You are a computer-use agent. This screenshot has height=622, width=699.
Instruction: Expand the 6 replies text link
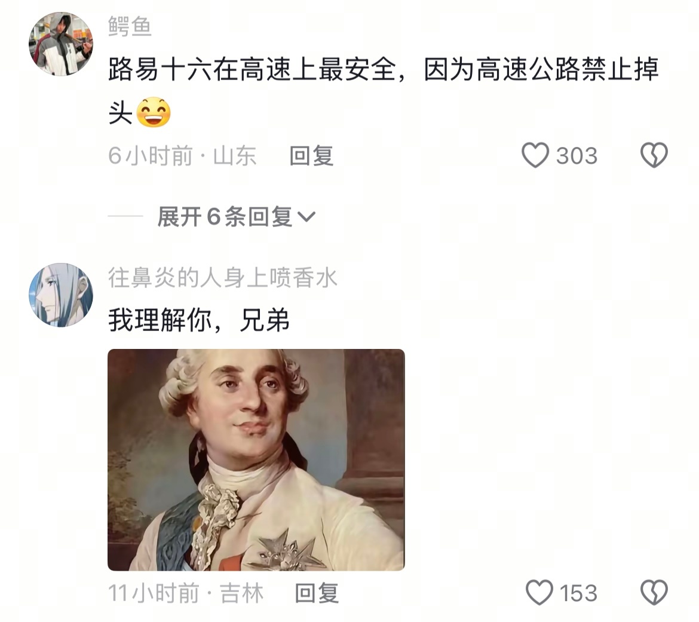(225, 217)
